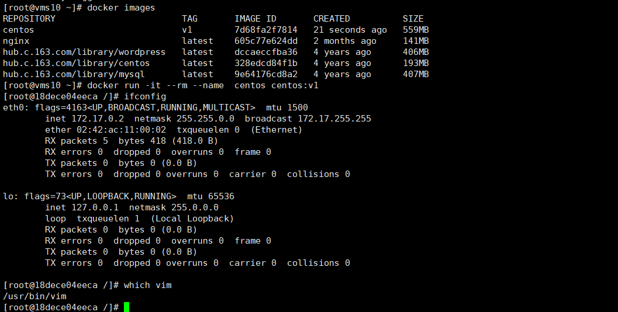
Task: Click the loopback address 127.0.0.1
Action: click(95, 207)
